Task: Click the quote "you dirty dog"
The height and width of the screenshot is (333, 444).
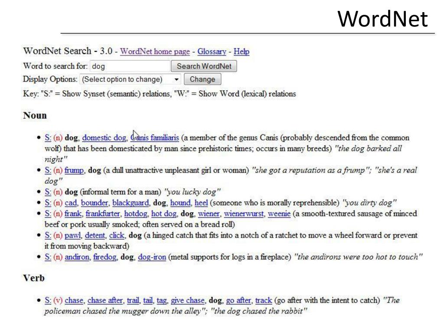Action: [369, 203]
